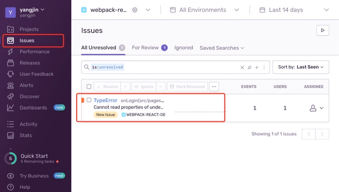Click the EVENTS column header

click(249, 87)
